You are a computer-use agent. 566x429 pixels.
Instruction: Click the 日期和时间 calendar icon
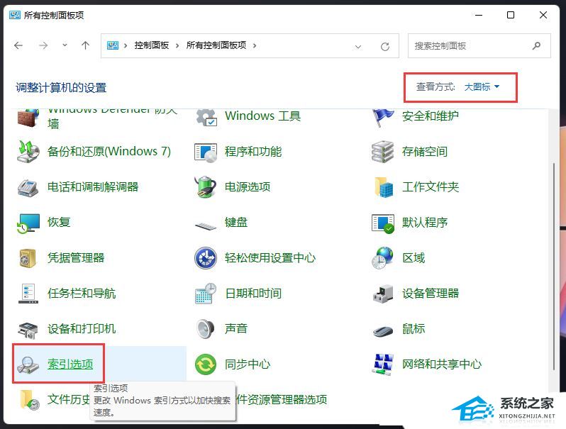point(206,294)
